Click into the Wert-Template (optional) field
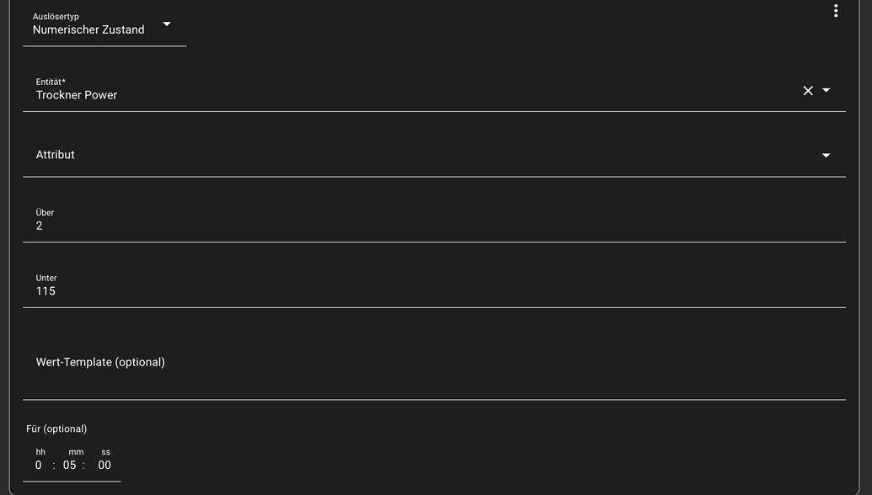872x495 pixels. point(337,364)
